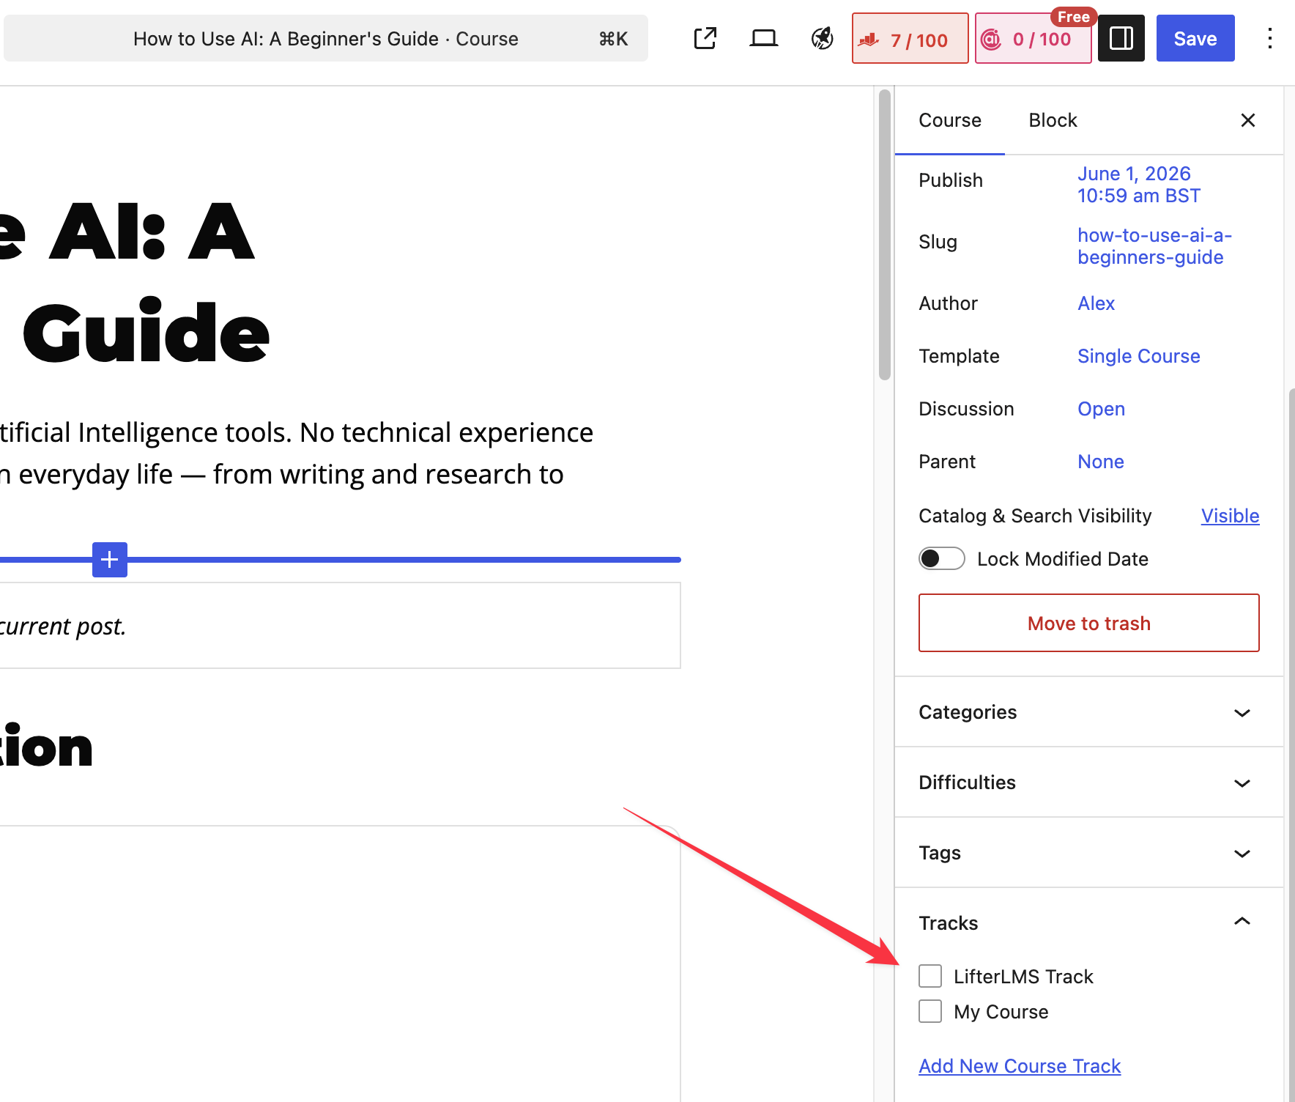Click the laptop device preview icon
The image size is (1295, 1102).
point(763,38)
